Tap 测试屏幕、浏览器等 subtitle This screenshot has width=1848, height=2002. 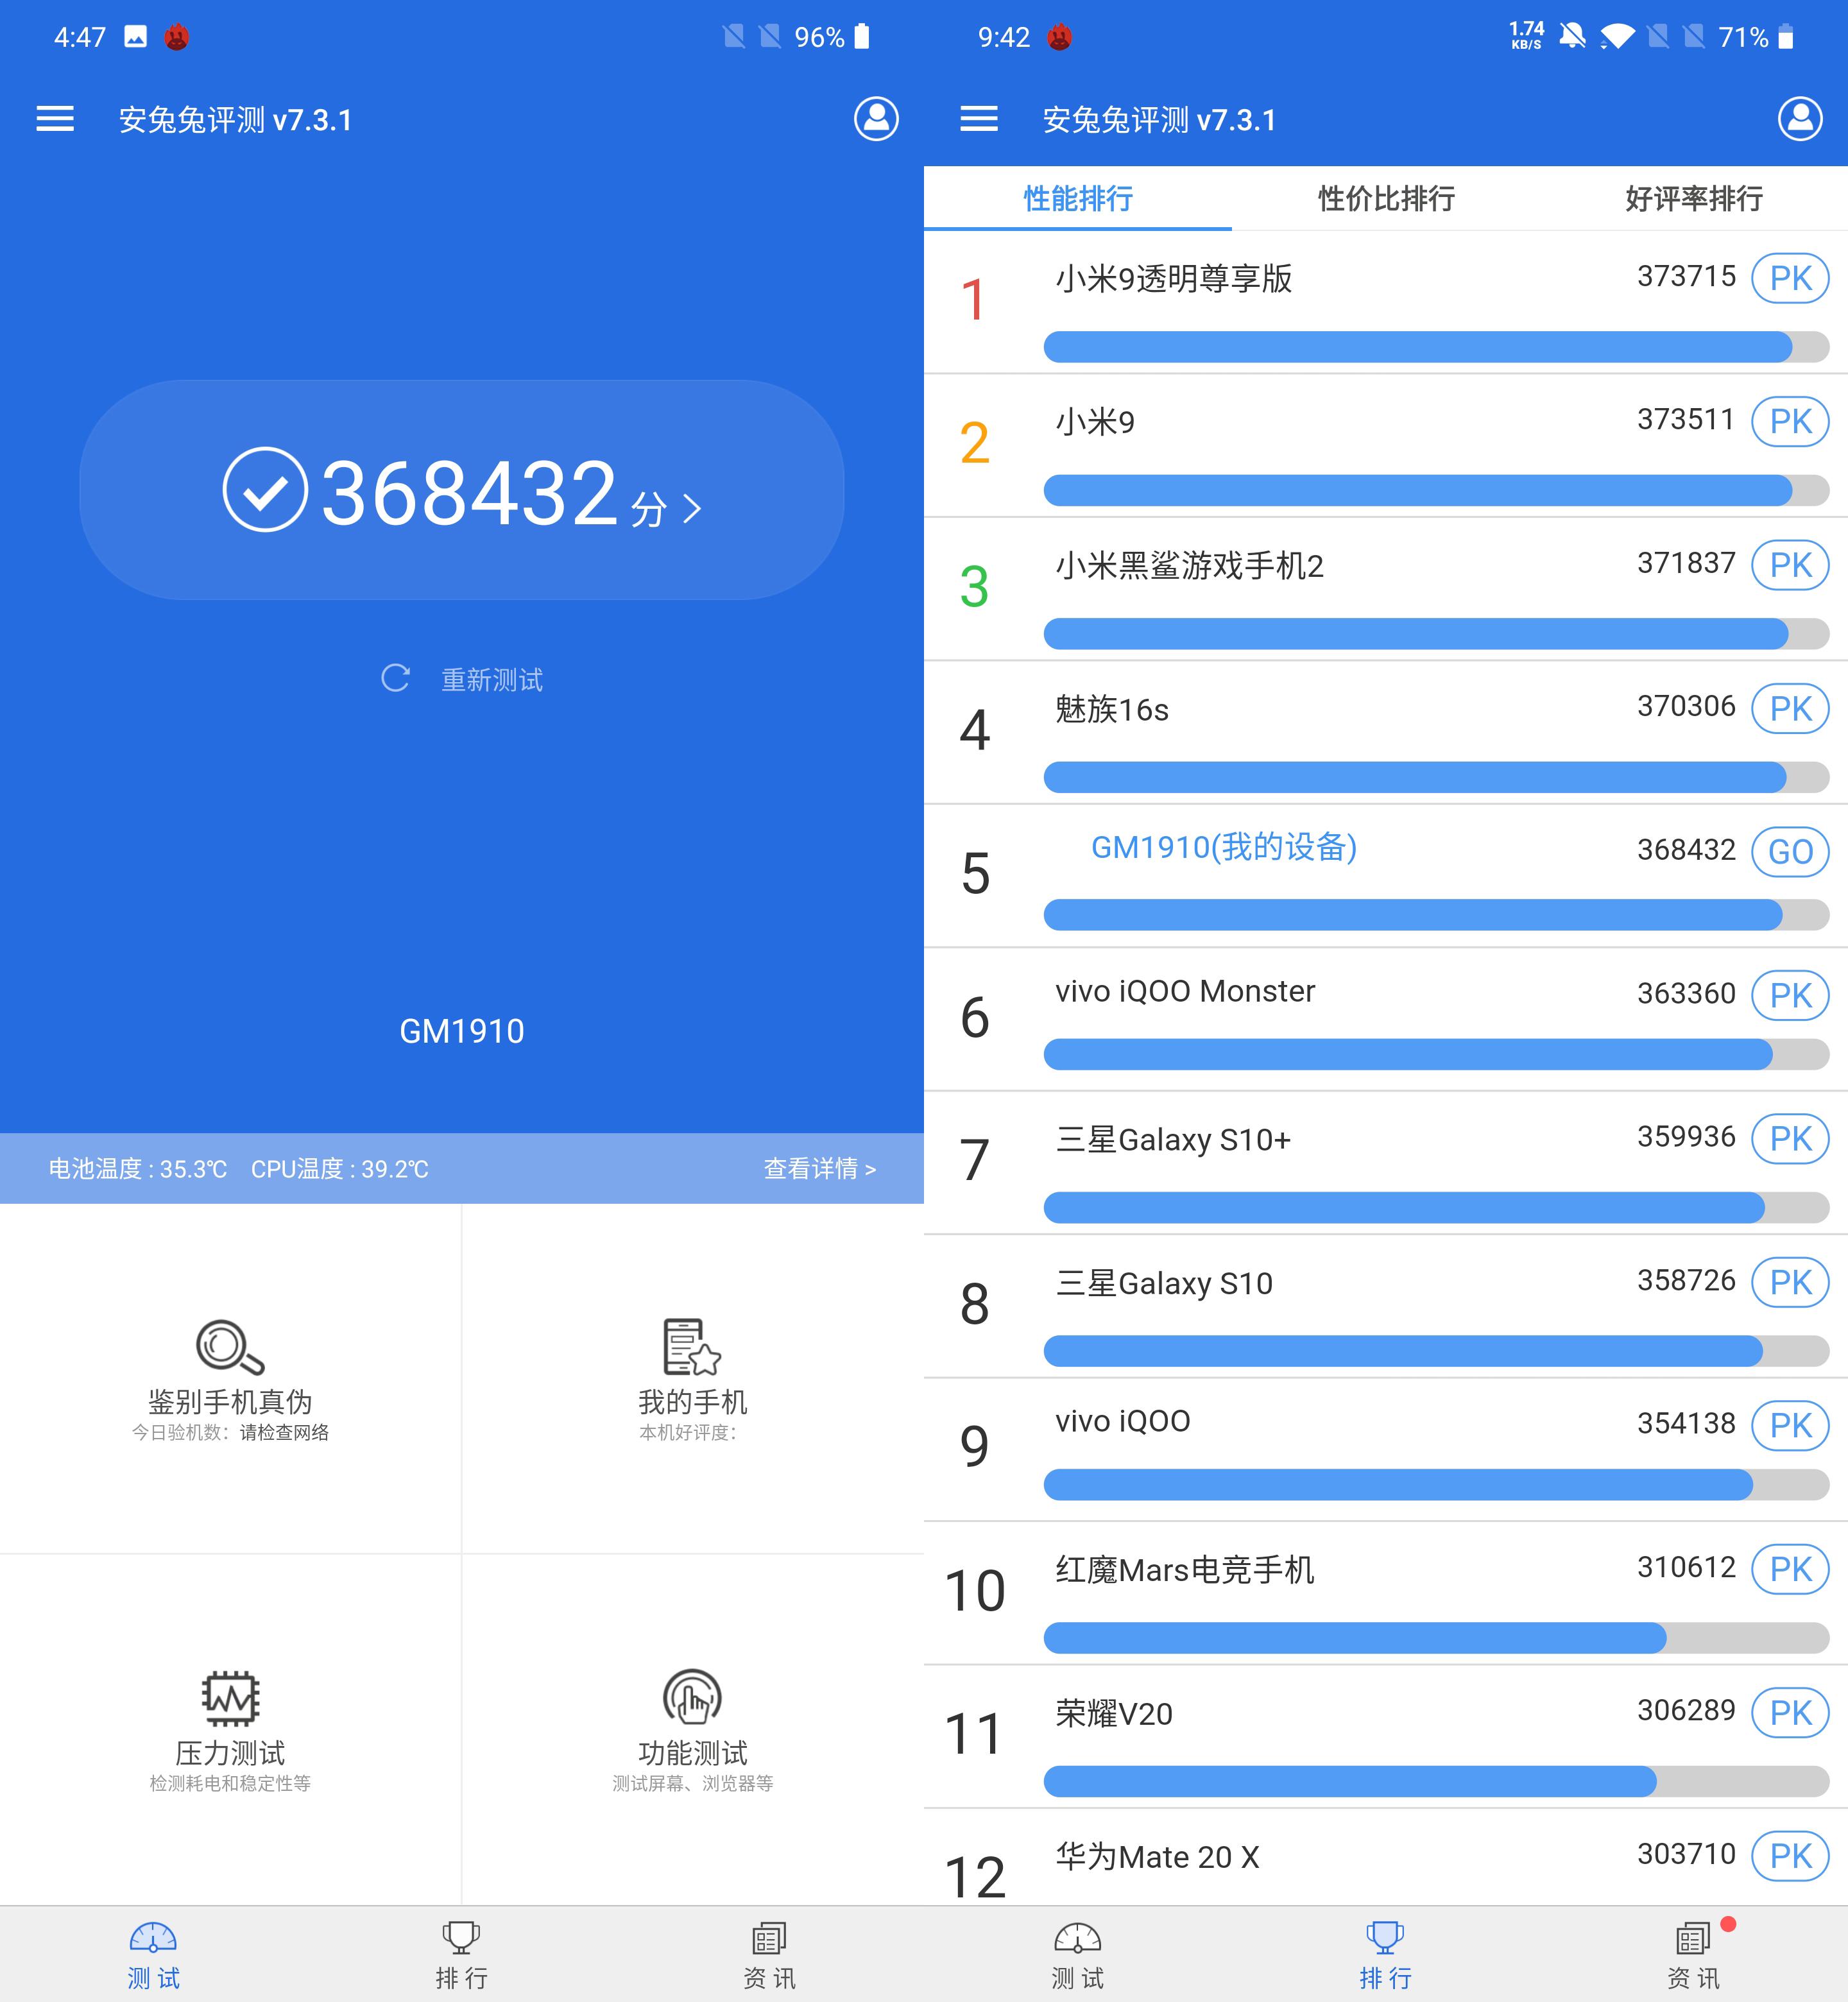point(692,1783)
